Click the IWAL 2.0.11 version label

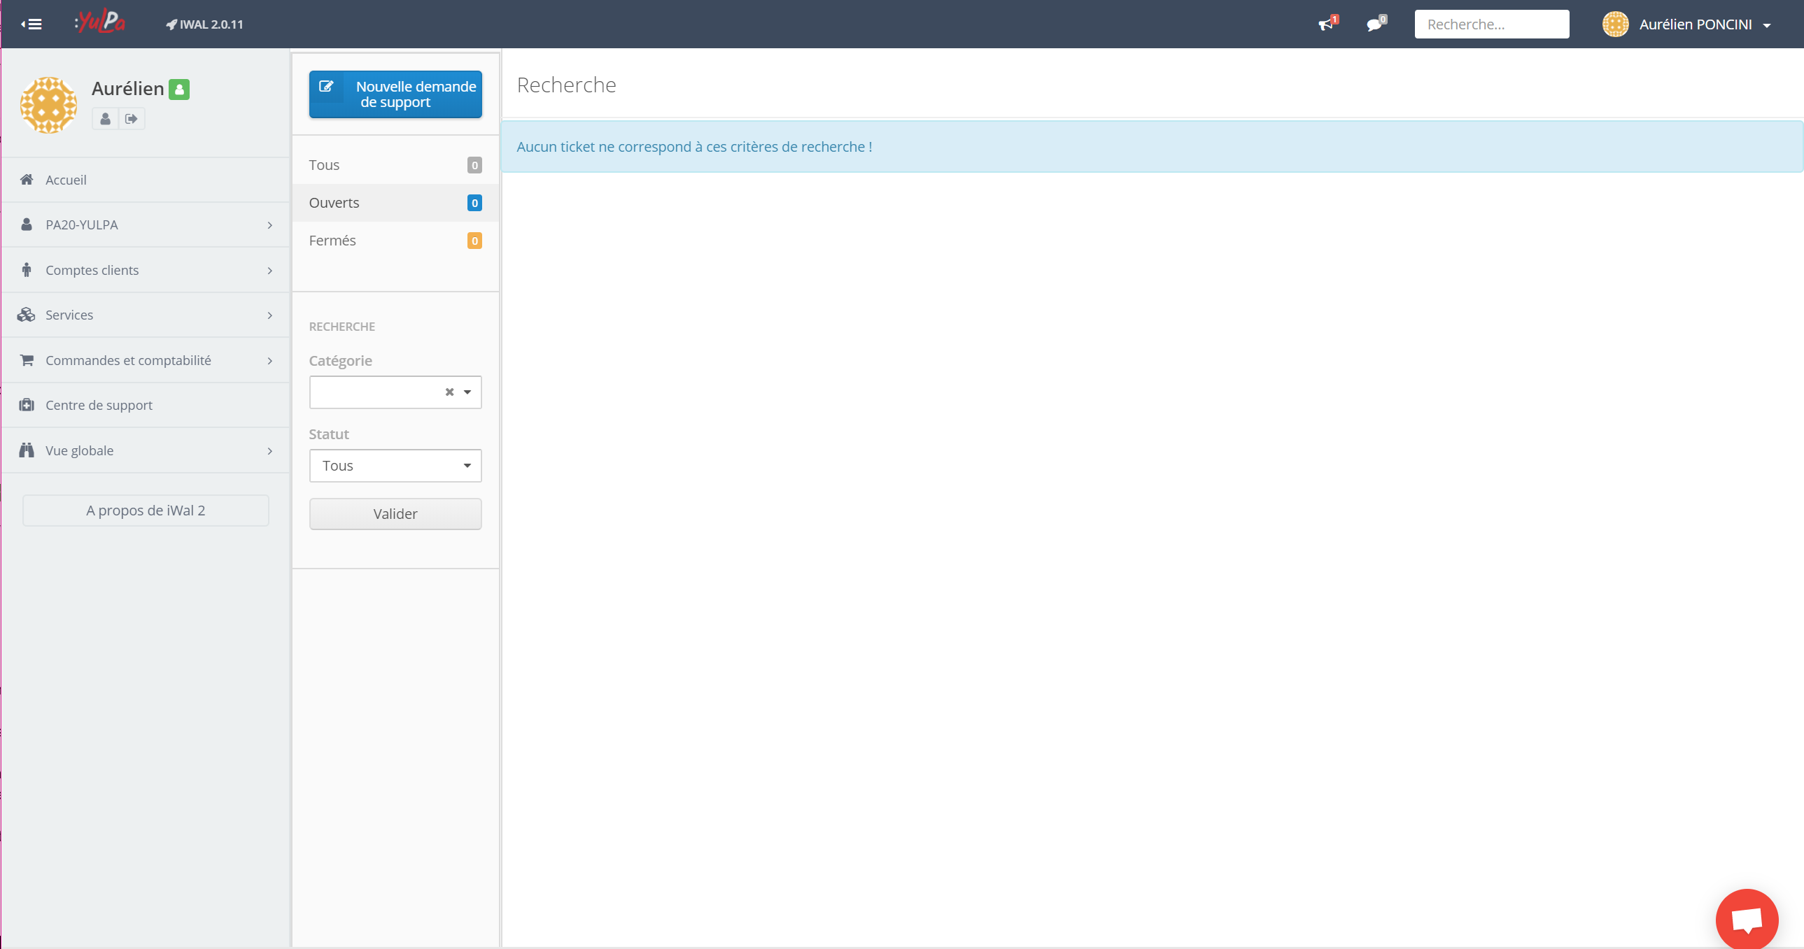point(204,24)
